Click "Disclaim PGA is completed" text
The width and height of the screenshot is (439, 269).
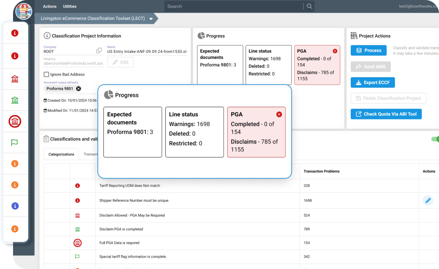tap(121, 229)
